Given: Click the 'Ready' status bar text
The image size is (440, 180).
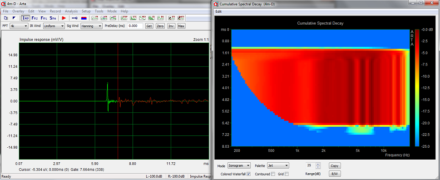Looking at the screenshot, I should pos(6,176).
